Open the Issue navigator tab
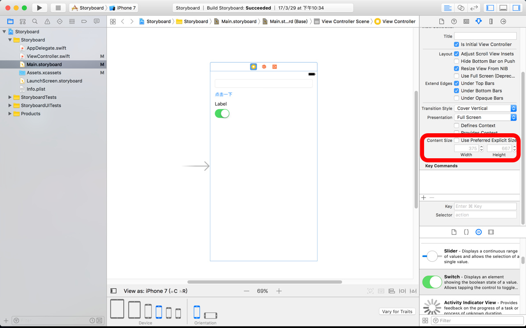The width and height of the screenshot is (526, 328). coord(47,21)
